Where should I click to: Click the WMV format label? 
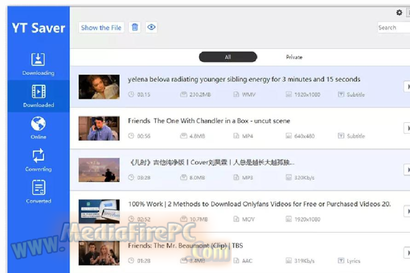point(248,94)
